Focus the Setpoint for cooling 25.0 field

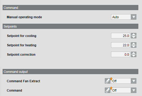pos(121,36)
